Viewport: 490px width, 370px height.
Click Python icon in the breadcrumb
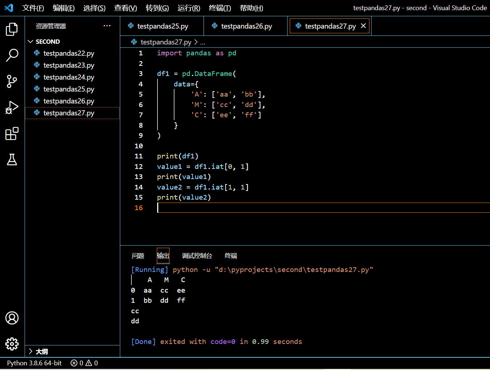[x=134, y=42]
